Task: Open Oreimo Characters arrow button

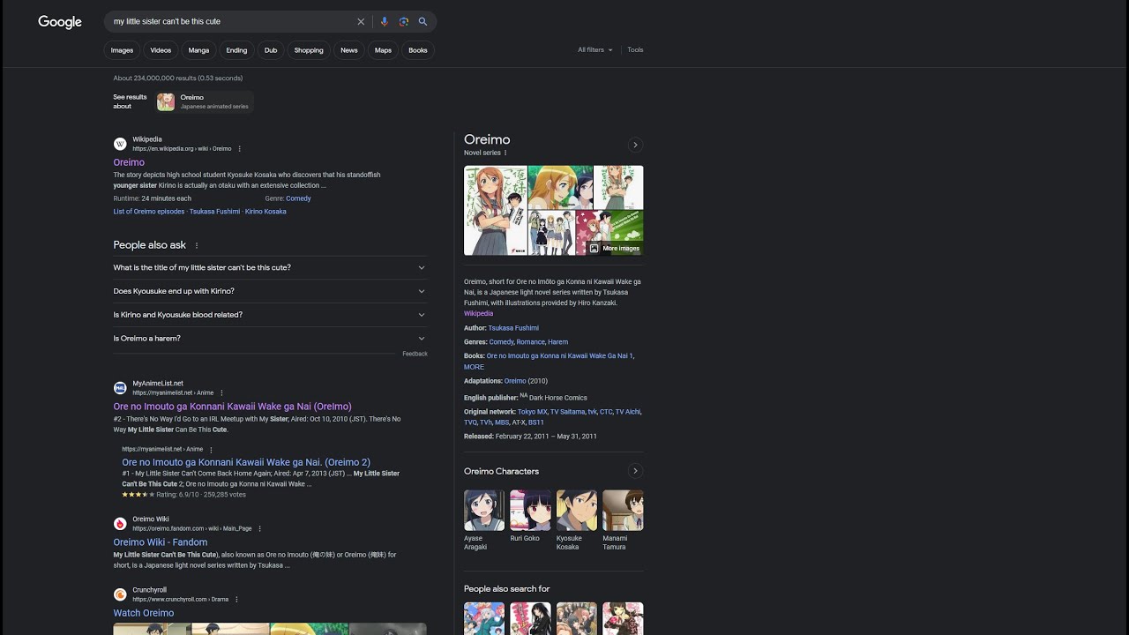Action: pos(635,471)
